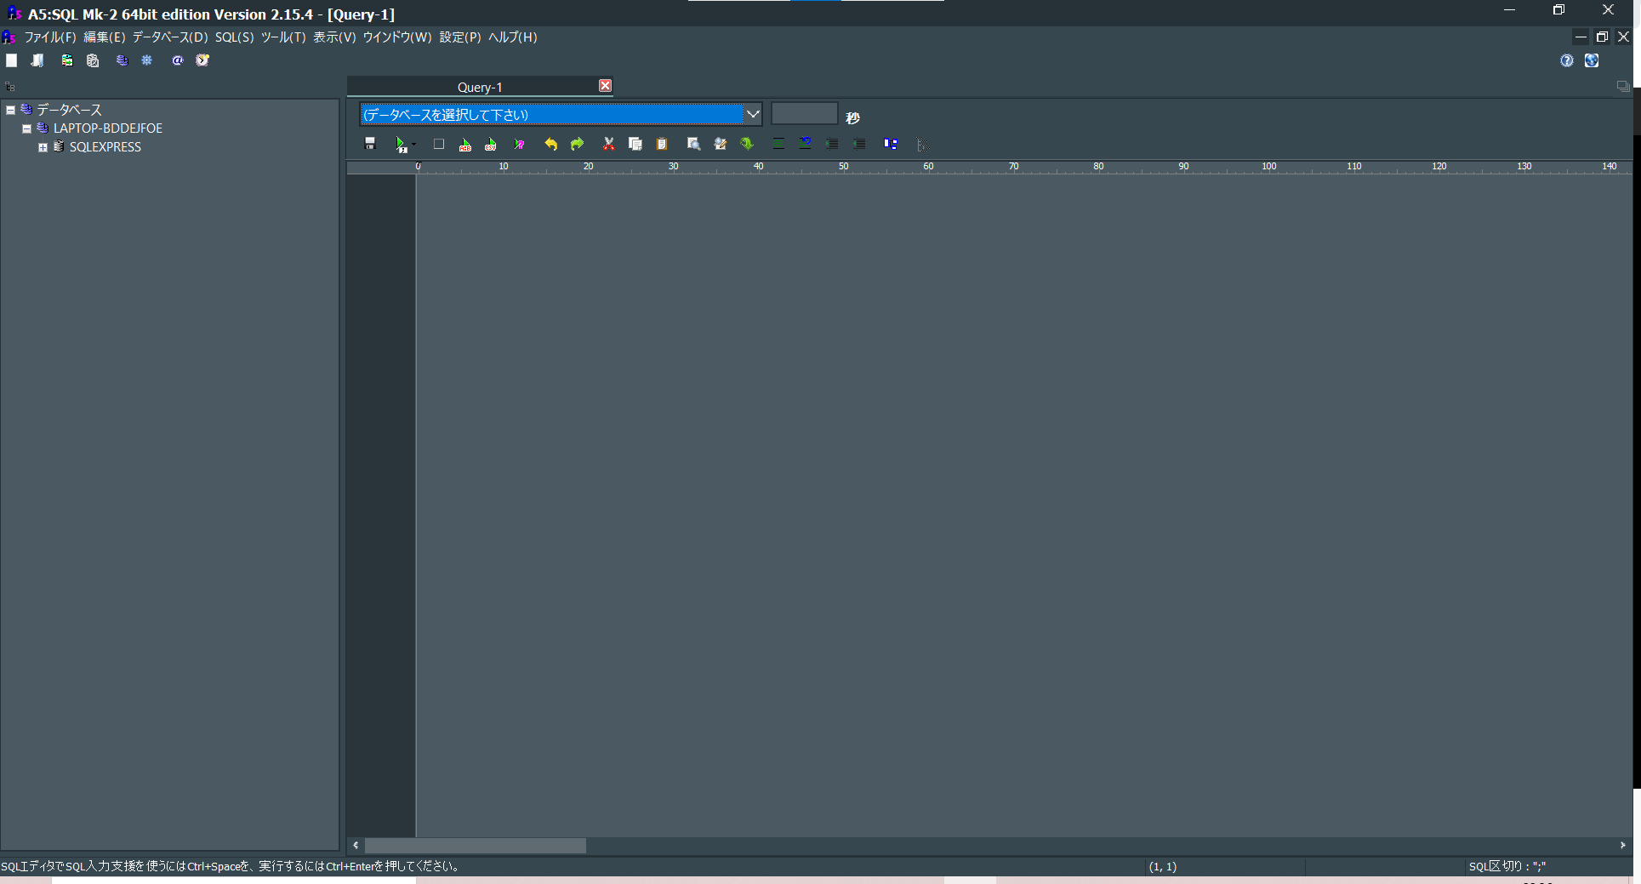Open the ツール(T) menu
This screenshot has width=1641, height=884.
tap(283, 37)
